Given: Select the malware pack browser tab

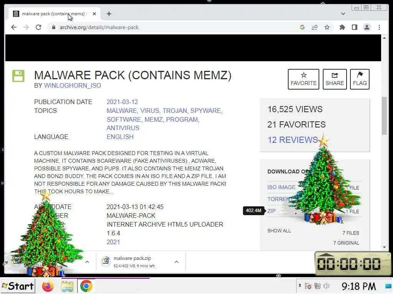Looking at the screenshot, I should [54, 14].
